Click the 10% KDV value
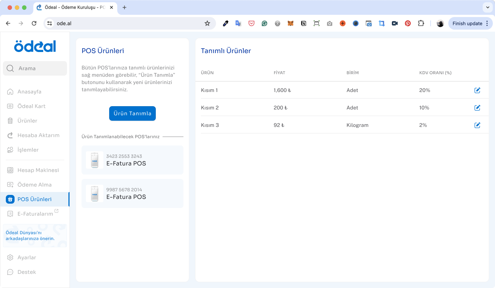 pos(424,108)
